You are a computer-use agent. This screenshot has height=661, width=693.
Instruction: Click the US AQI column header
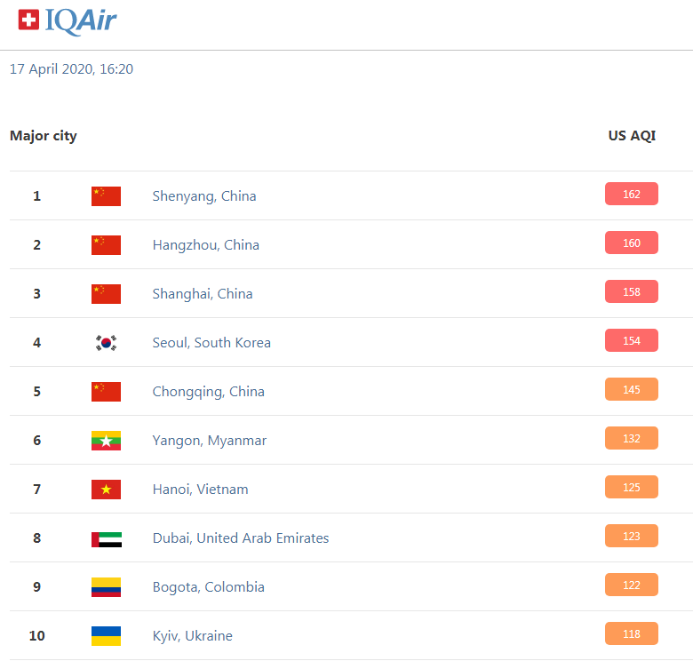[x=632, y=136]
